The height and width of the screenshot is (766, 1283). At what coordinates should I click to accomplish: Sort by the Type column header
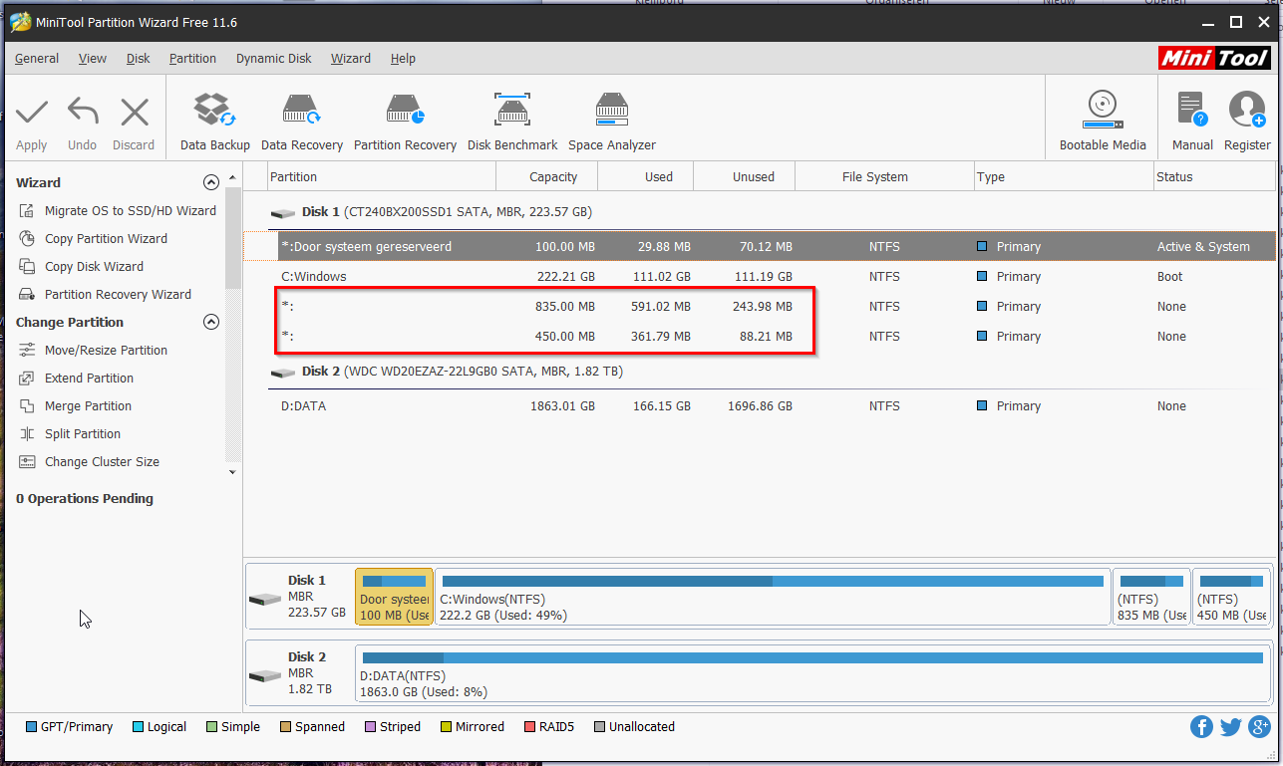tap(1064, 176)
